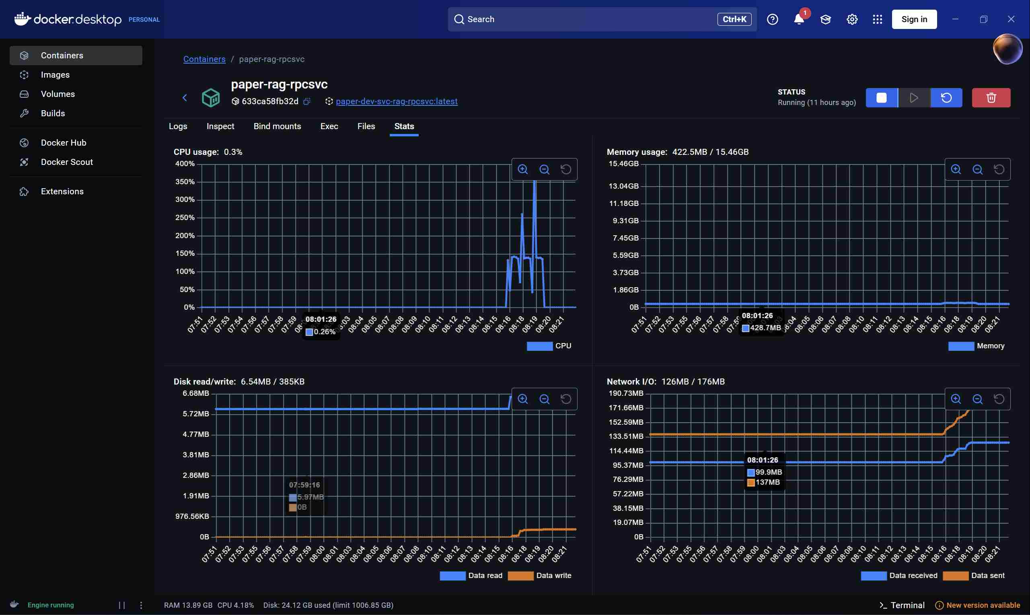Open the apps grid menu icon
Image resolution: width=1030 pixels, height=615 pixels.
point(878,19)
